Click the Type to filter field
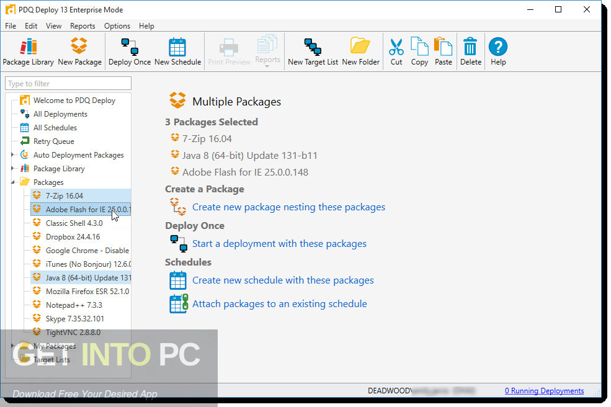 click(x=68, y=83)
